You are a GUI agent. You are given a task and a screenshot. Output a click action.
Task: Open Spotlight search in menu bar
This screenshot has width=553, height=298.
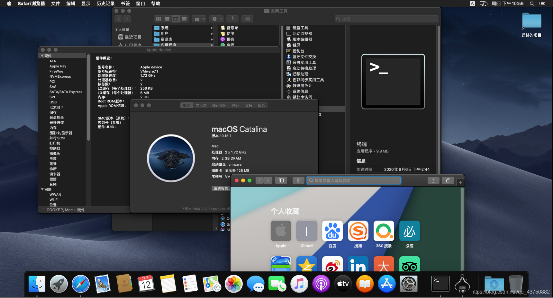pyautogui.click(x=532, y=4)
